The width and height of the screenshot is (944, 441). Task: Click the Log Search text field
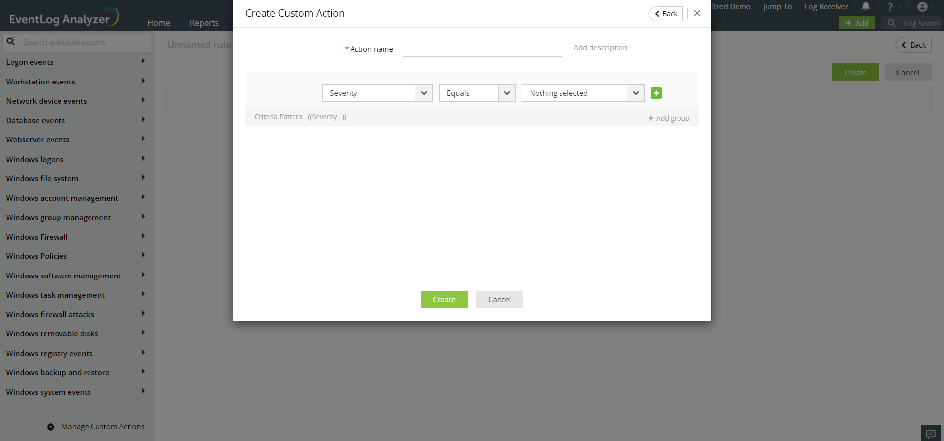[921, 23]
